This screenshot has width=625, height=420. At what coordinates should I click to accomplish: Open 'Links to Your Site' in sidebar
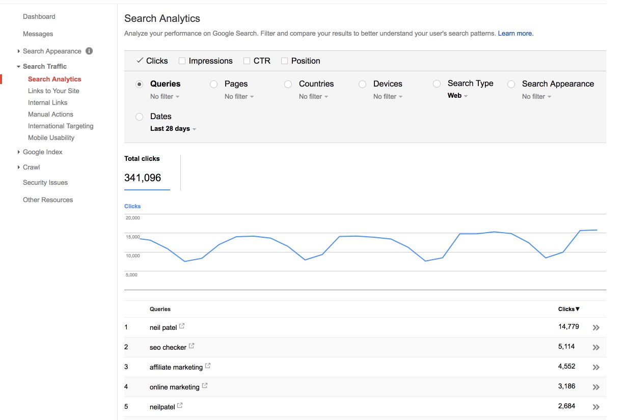(53, 91)
